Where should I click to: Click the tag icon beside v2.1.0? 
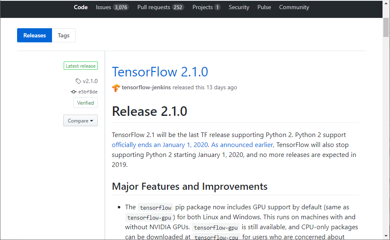click(x=77, y=81)
